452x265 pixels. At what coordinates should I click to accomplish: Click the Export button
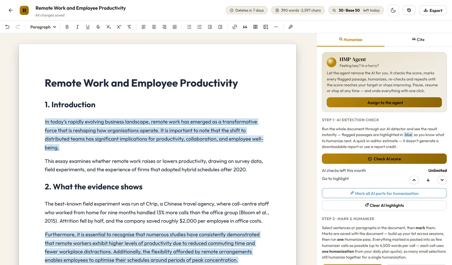(x=433, y=10)
